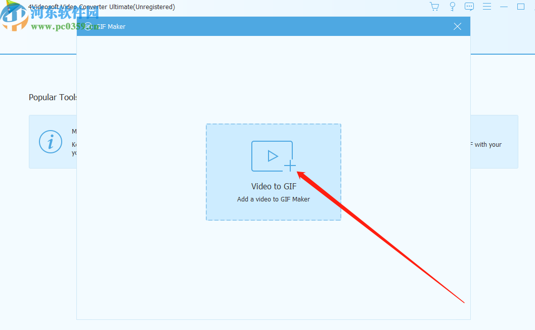
Task: Click the Video to GIF label
Action: pyautogui.click(x=273, y=186)
